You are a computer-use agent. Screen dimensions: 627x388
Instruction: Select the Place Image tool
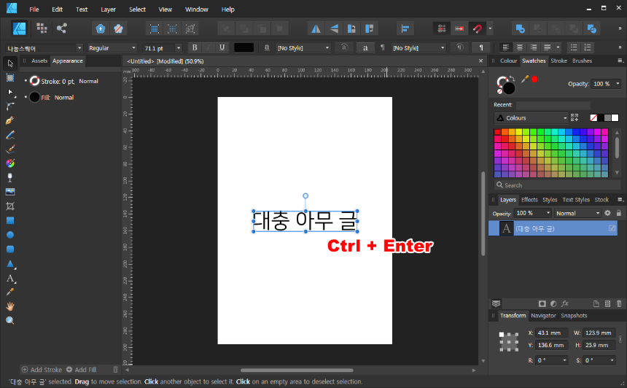(10, 192)
